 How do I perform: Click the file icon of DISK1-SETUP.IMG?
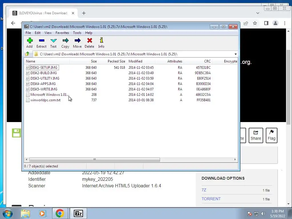pyautogui.click(x=28, y=67)
